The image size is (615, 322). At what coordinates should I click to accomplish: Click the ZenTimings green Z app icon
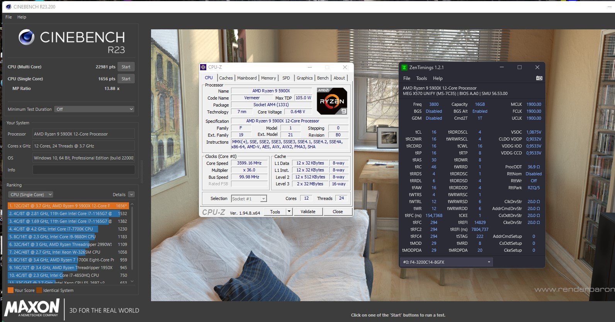coord(404,67)
